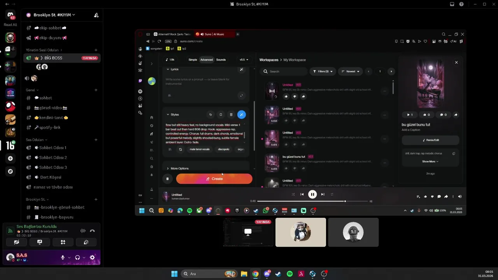Click Workspaces breadcrumb link
The image size is (498, 280).
[x=269, y=60]
